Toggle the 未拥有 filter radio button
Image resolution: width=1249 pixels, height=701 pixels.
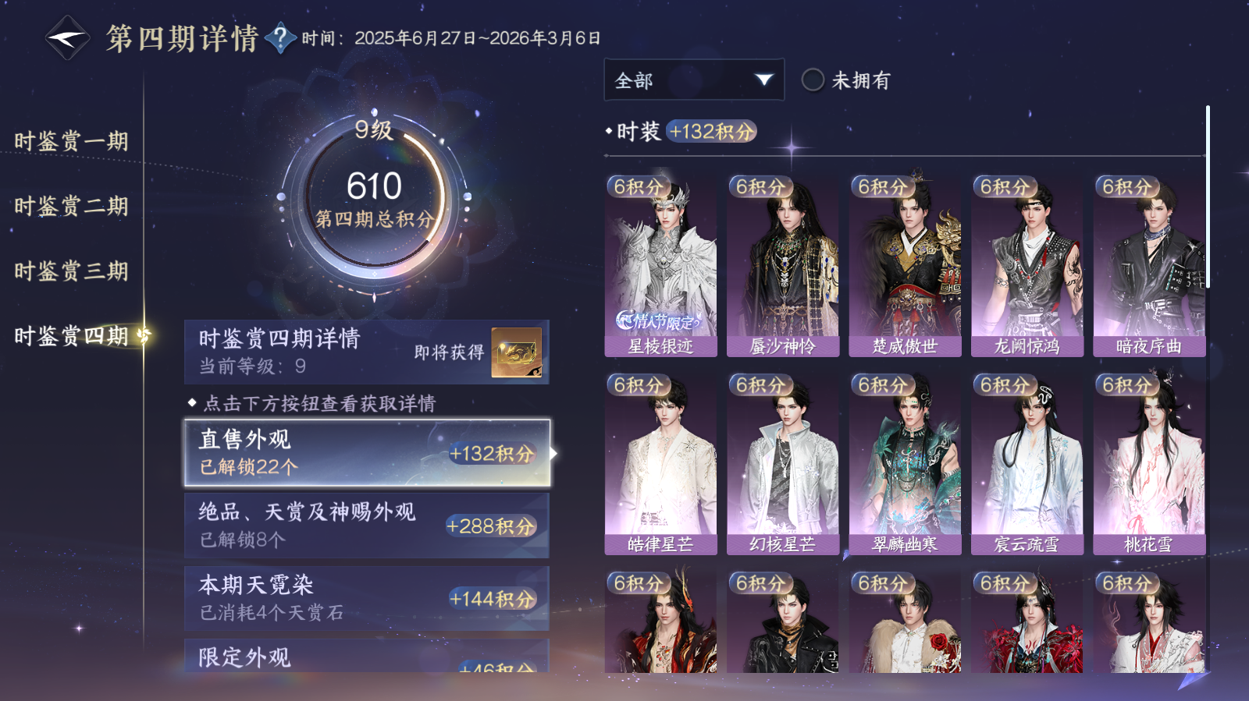pyautogui.click(x=813, y=80)
